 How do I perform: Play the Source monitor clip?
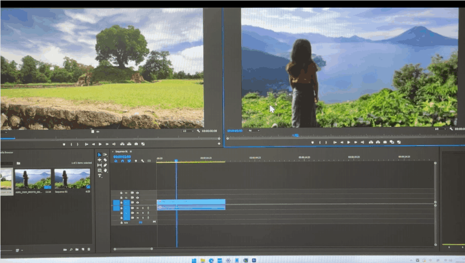click(x=100, y=144)
